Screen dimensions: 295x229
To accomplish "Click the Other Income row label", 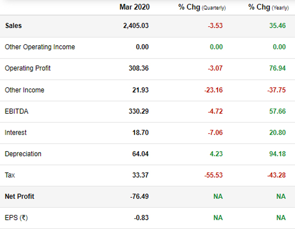I will tap(24, 90).
